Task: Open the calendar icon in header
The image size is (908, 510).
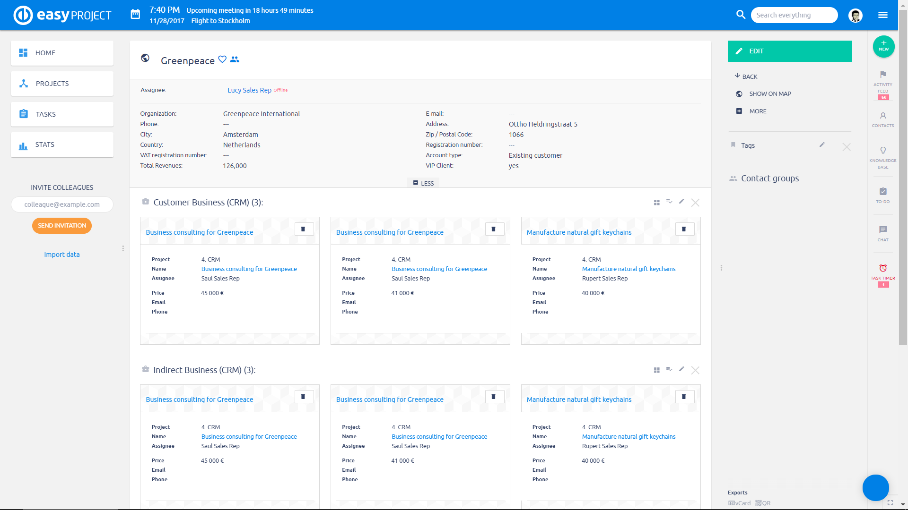Action: click(x=135, y=14)
